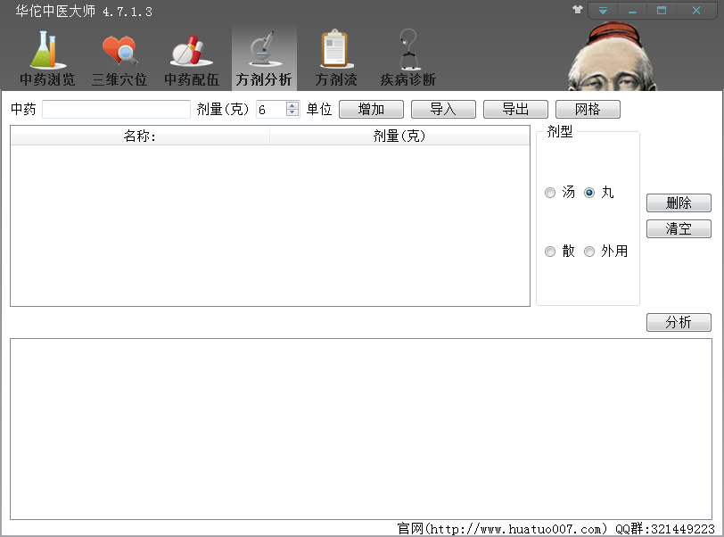724x537 pixels.
Task: Click the skin T-shirt icon in title bar
Action: tap(577, 10)
